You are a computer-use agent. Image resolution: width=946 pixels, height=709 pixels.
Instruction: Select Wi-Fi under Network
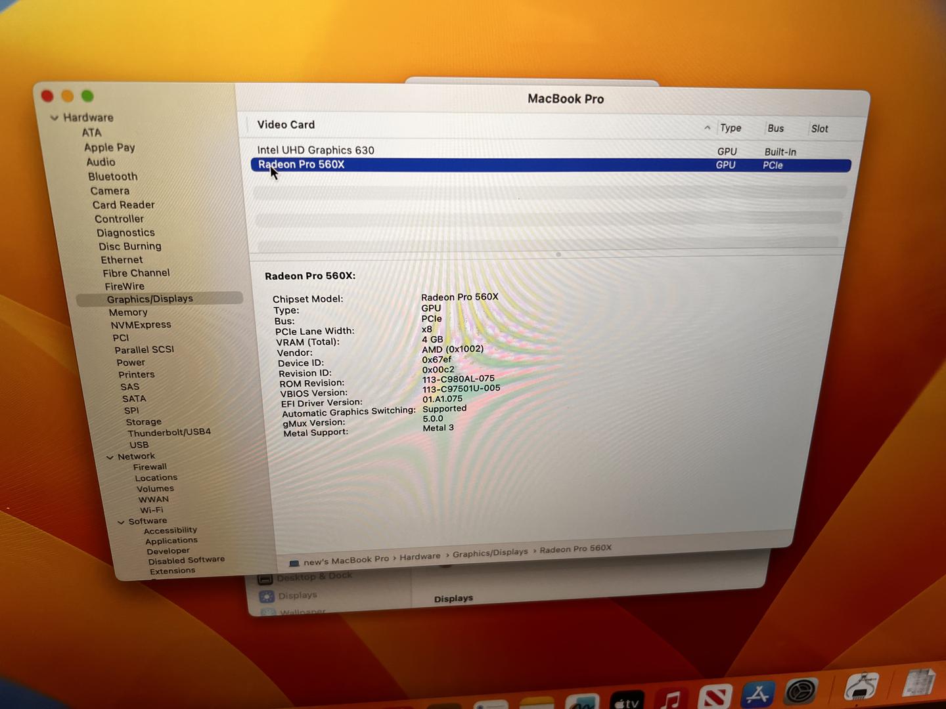click(x=151, y=509)
